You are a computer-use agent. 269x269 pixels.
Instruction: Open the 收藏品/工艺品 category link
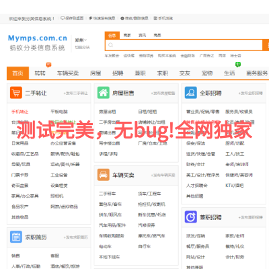click(25, 154)
